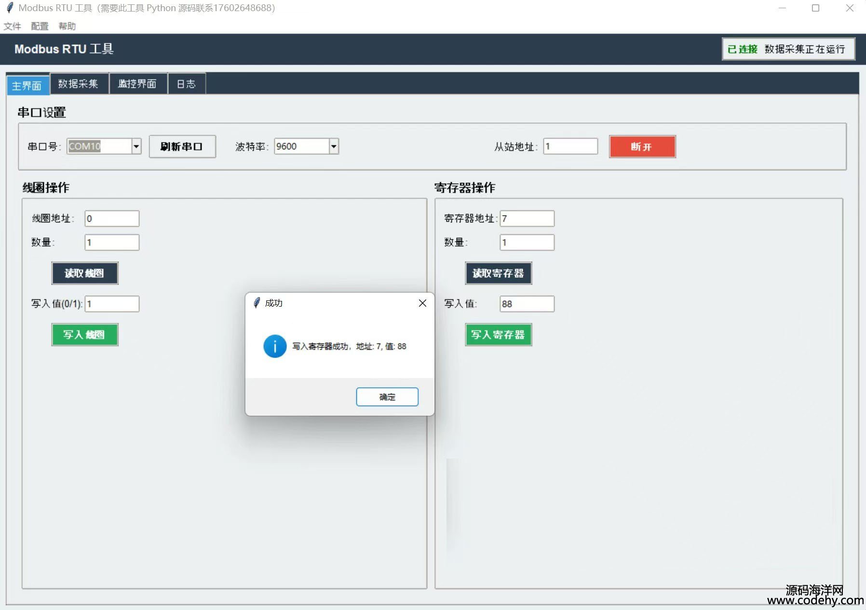This screenshot has height=610, width=866.
Task: Switch to the 数据采集 tab
Action: tap(79, 84)
